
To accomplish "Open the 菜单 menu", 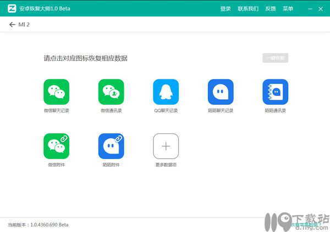I will click(288, 9).
